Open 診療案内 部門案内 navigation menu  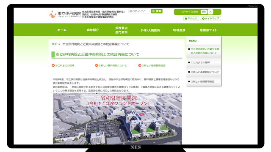pos(122,30)
